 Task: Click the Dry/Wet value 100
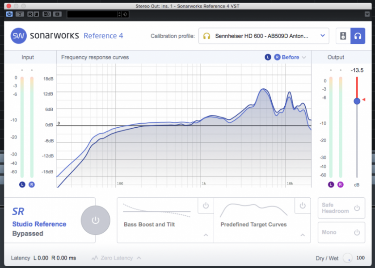(x=360, y=258)
